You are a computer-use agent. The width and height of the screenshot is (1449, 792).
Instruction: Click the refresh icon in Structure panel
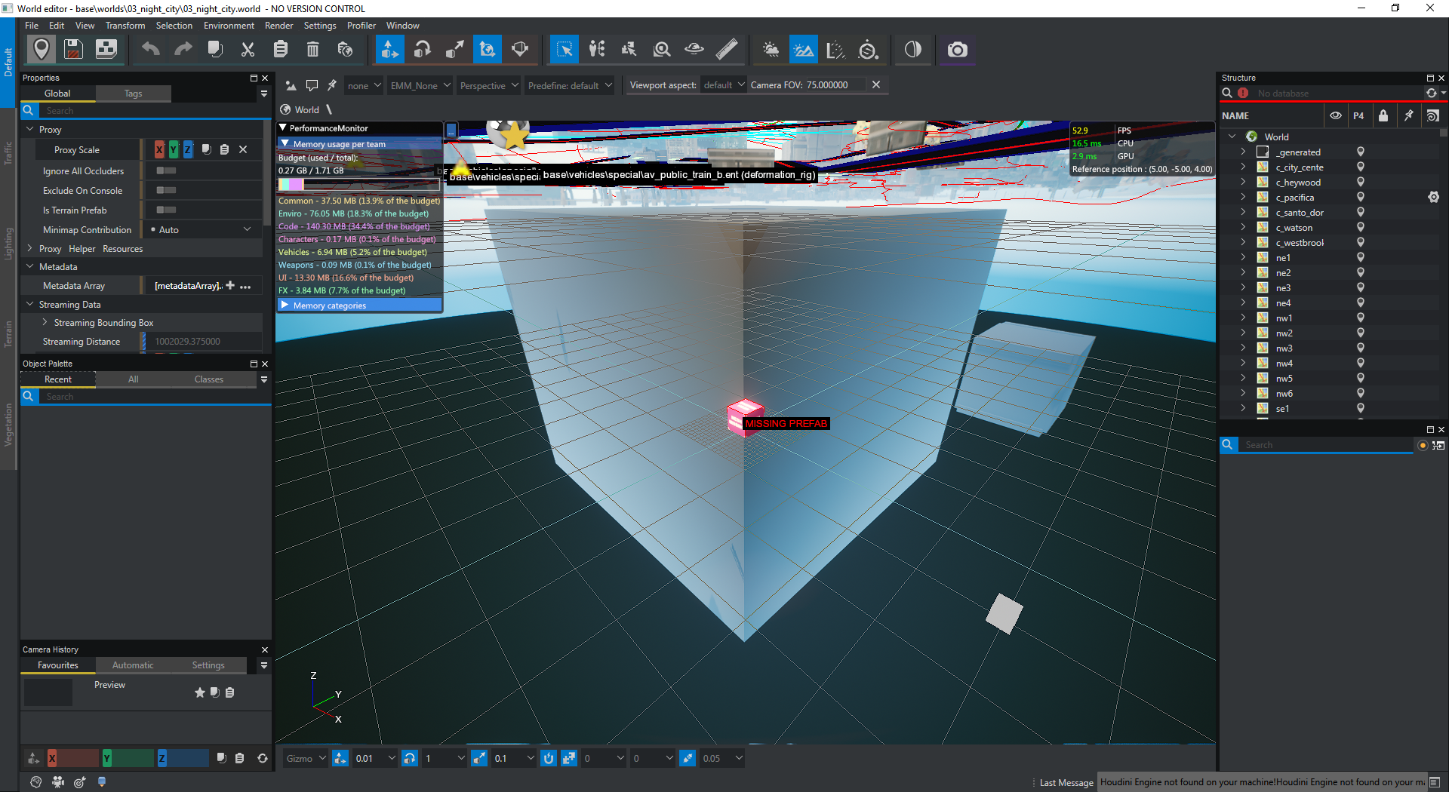1431,93
